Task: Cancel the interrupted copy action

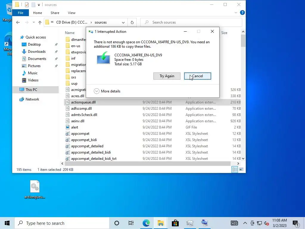Action: coord(197,76)
